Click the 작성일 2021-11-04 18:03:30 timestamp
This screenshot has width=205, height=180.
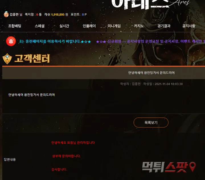pyautogui.click(x=163, y=84)
